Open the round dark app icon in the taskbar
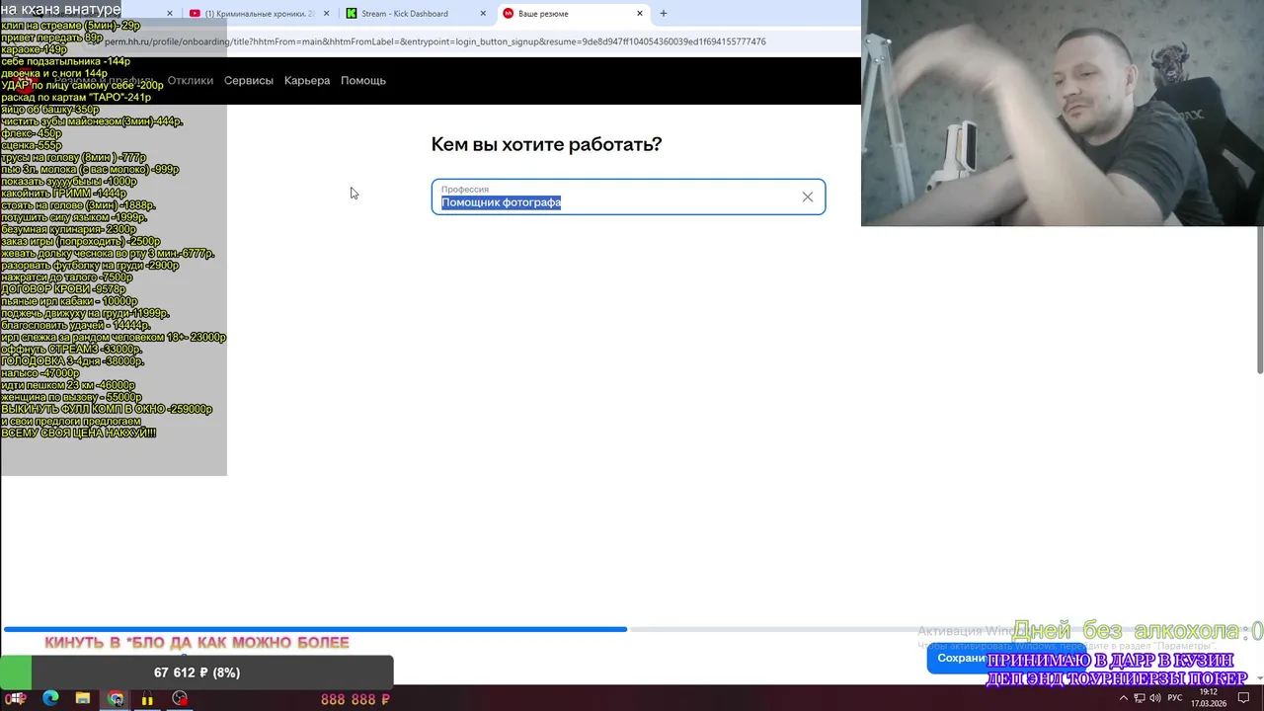Viewport: 1264px width, 711px height. (180, 698)
